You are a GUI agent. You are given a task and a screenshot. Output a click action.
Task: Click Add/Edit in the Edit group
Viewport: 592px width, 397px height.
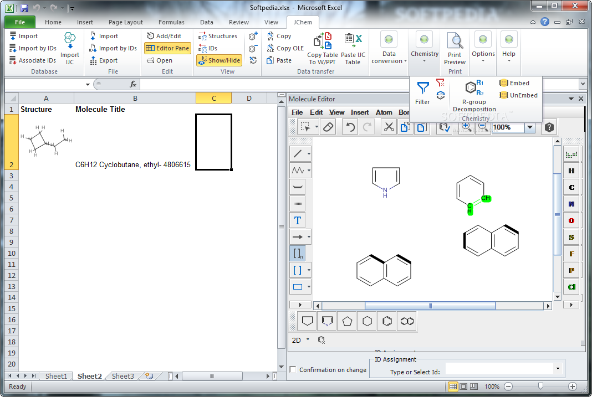[164, 36]
